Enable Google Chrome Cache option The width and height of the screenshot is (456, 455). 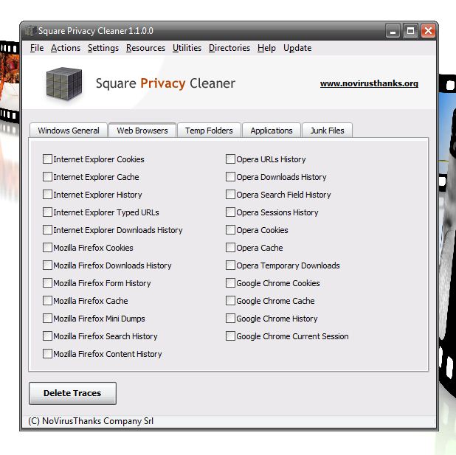coord(230,301)
